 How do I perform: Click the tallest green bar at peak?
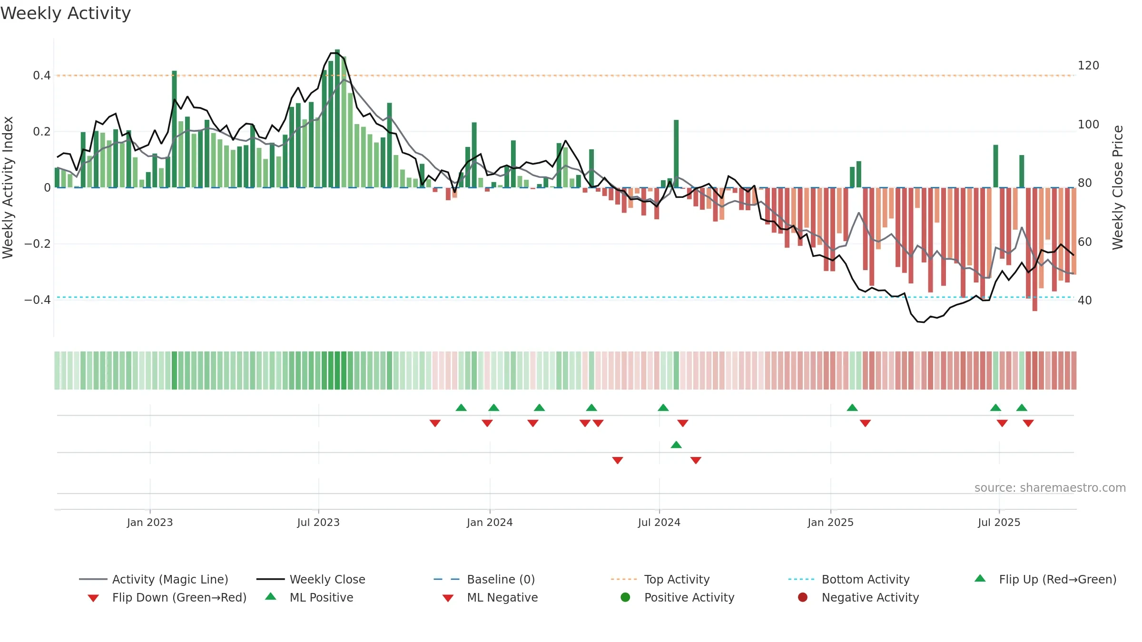337,118
